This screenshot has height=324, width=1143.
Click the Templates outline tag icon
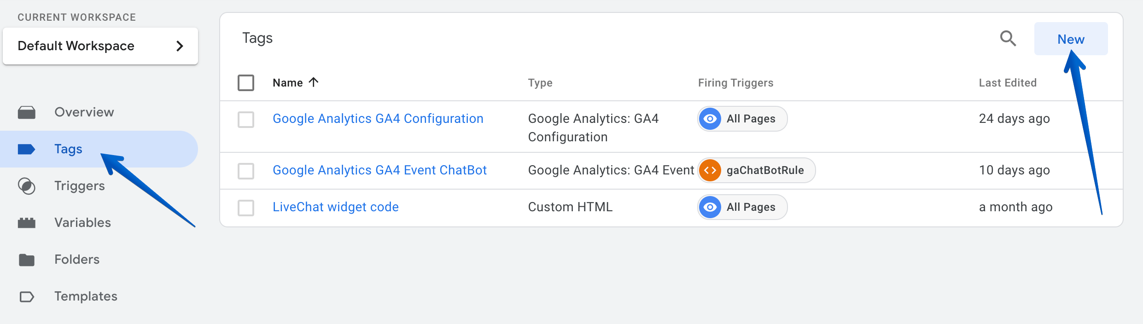(x=27, y=296)
